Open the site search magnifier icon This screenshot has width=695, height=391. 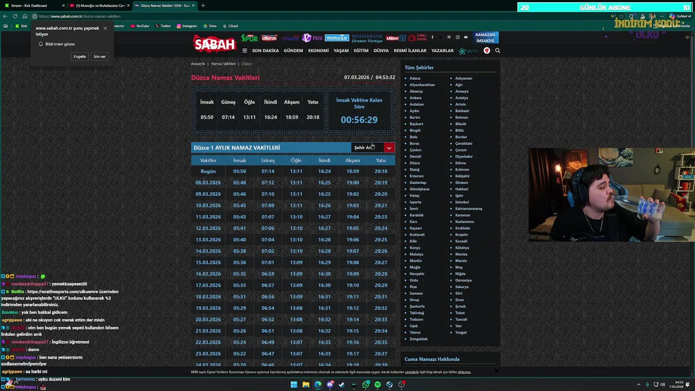point(497,51)
